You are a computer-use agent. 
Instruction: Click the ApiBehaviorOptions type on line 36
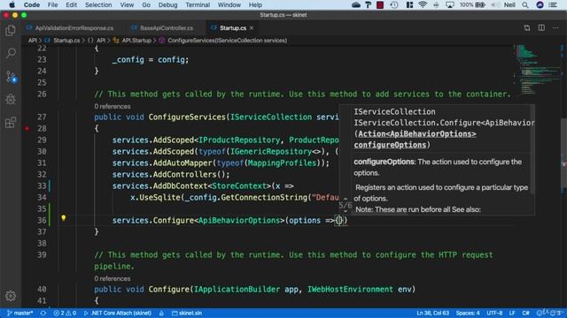(x=239, y=220)
